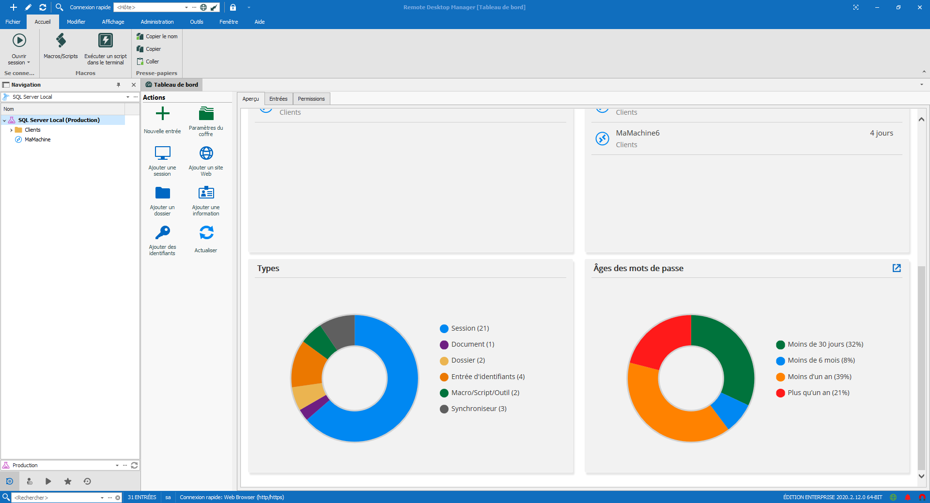The image size is (930, 503).
Task: Toggle the favorites star view
Action: click(x=68, y=481)
